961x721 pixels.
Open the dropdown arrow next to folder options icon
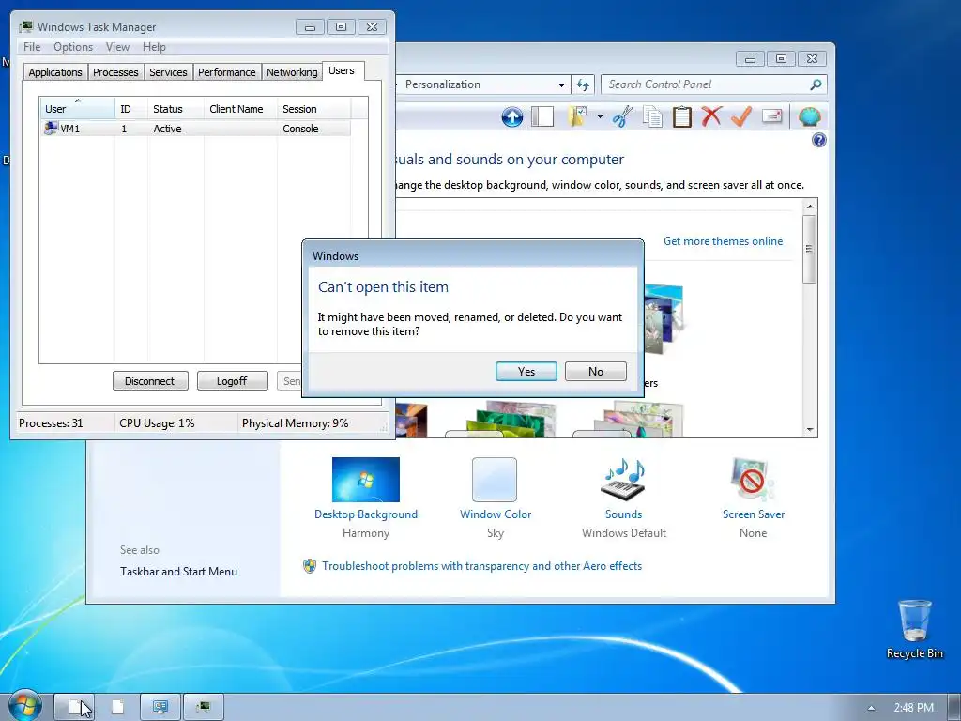click(600, 116)
